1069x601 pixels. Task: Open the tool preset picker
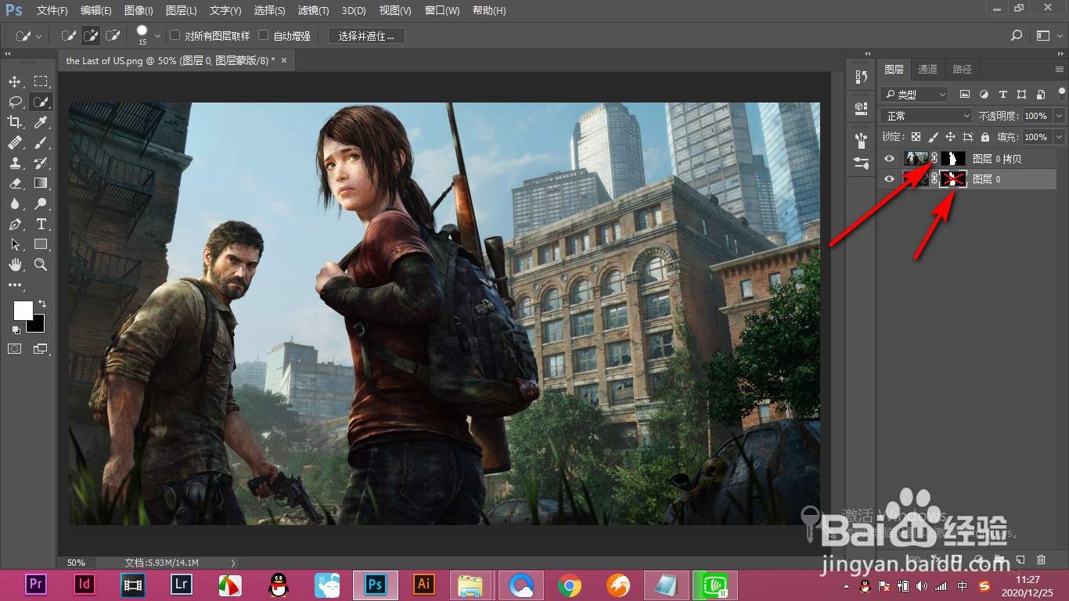pos(27,36)
